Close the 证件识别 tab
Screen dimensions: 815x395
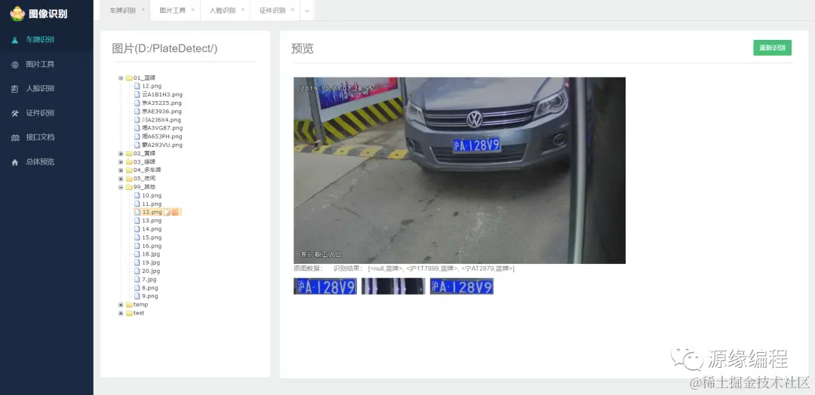point(293,9)
